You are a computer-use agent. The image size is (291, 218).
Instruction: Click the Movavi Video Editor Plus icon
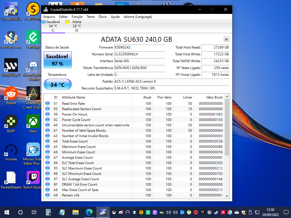coord(32,154)
